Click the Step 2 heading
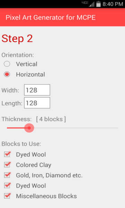Image resolution: width=125 pixels, height=208 pixels. click(17, 38)
